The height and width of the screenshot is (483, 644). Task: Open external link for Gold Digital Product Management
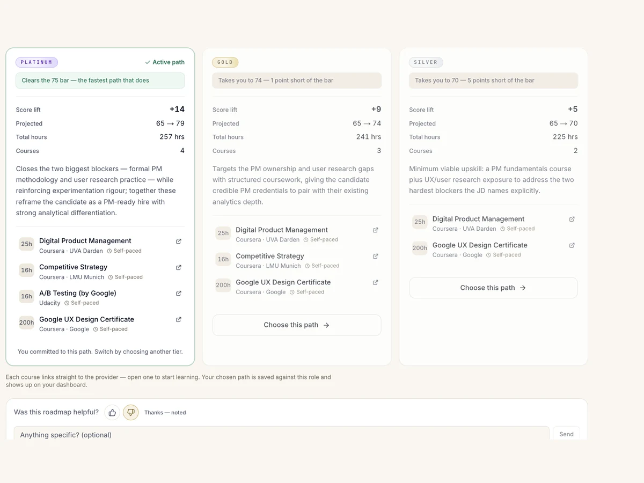[x=376, y=230]
